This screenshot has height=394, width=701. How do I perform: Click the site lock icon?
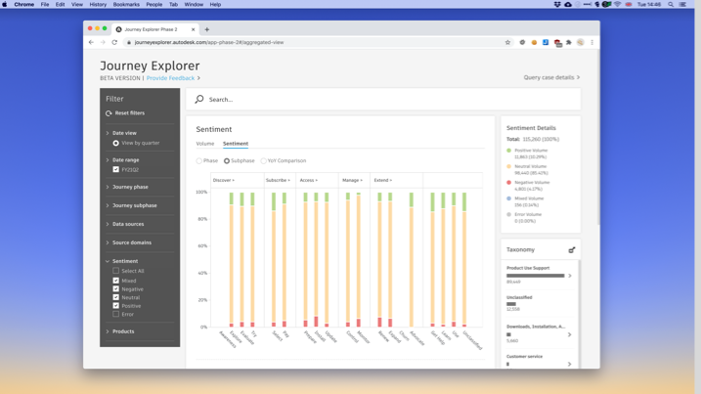click(x=129, y=42)
